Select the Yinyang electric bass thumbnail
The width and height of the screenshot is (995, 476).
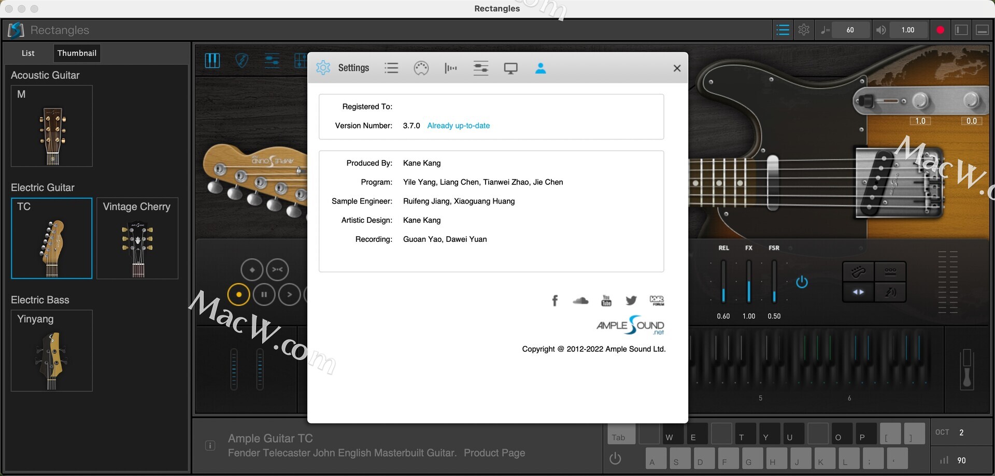[52, 351]
